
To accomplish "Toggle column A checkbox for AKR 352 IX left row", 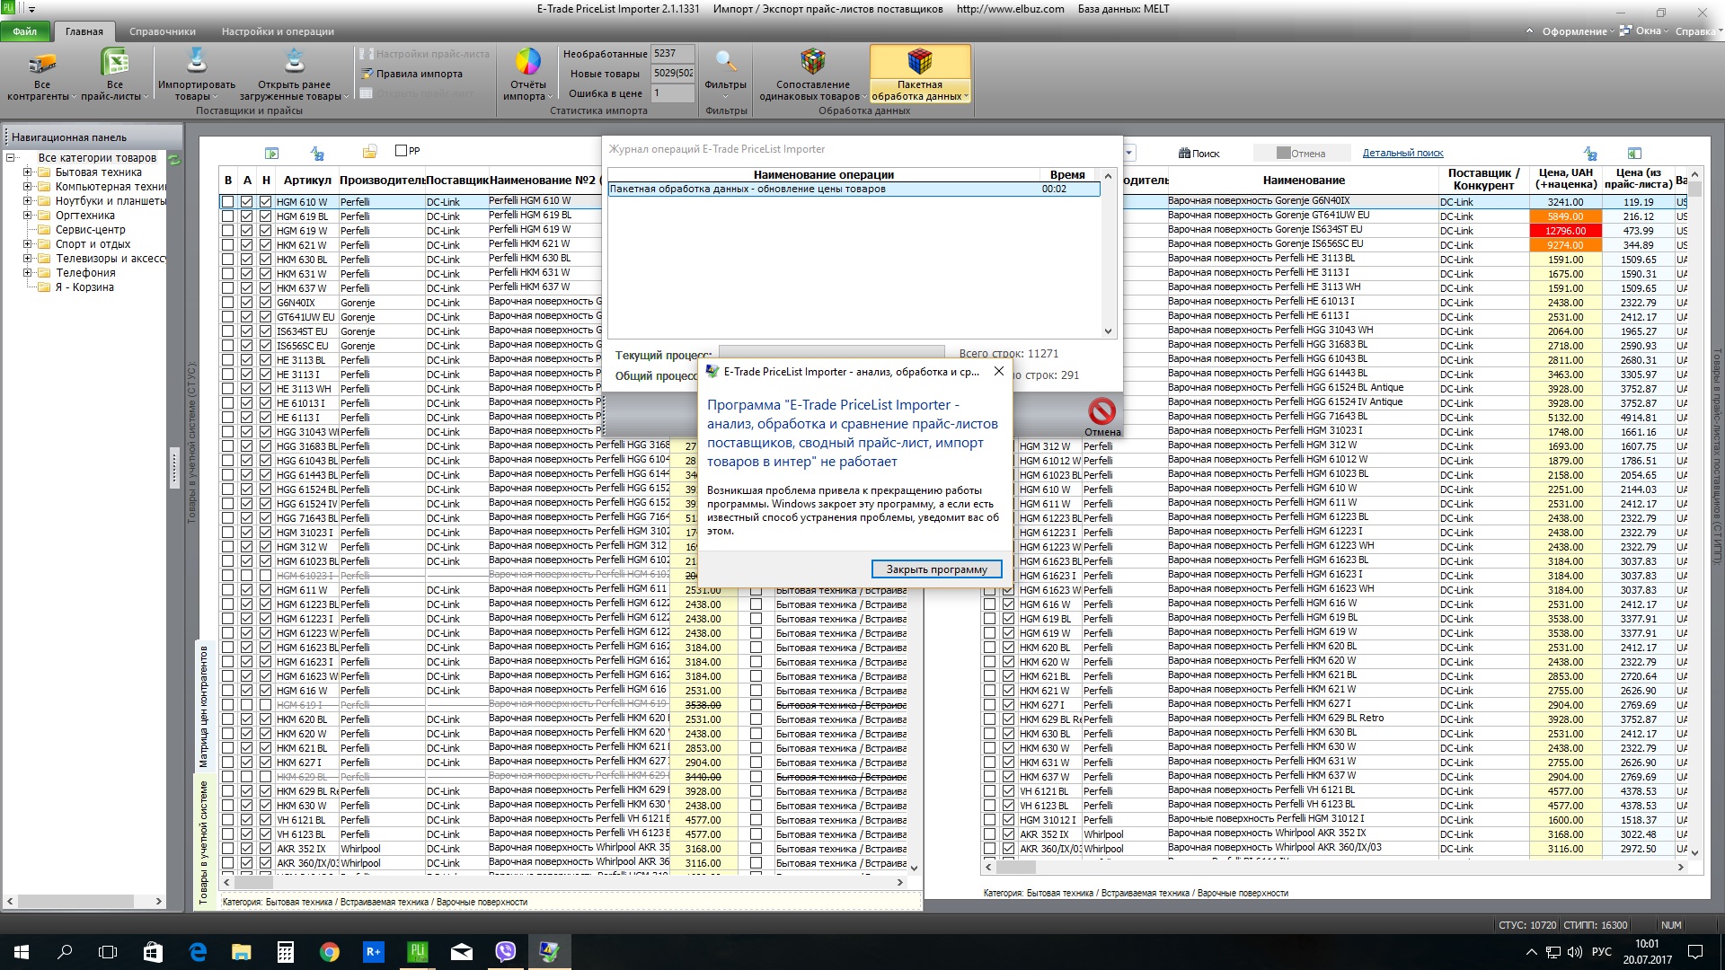I will (247, 849).
